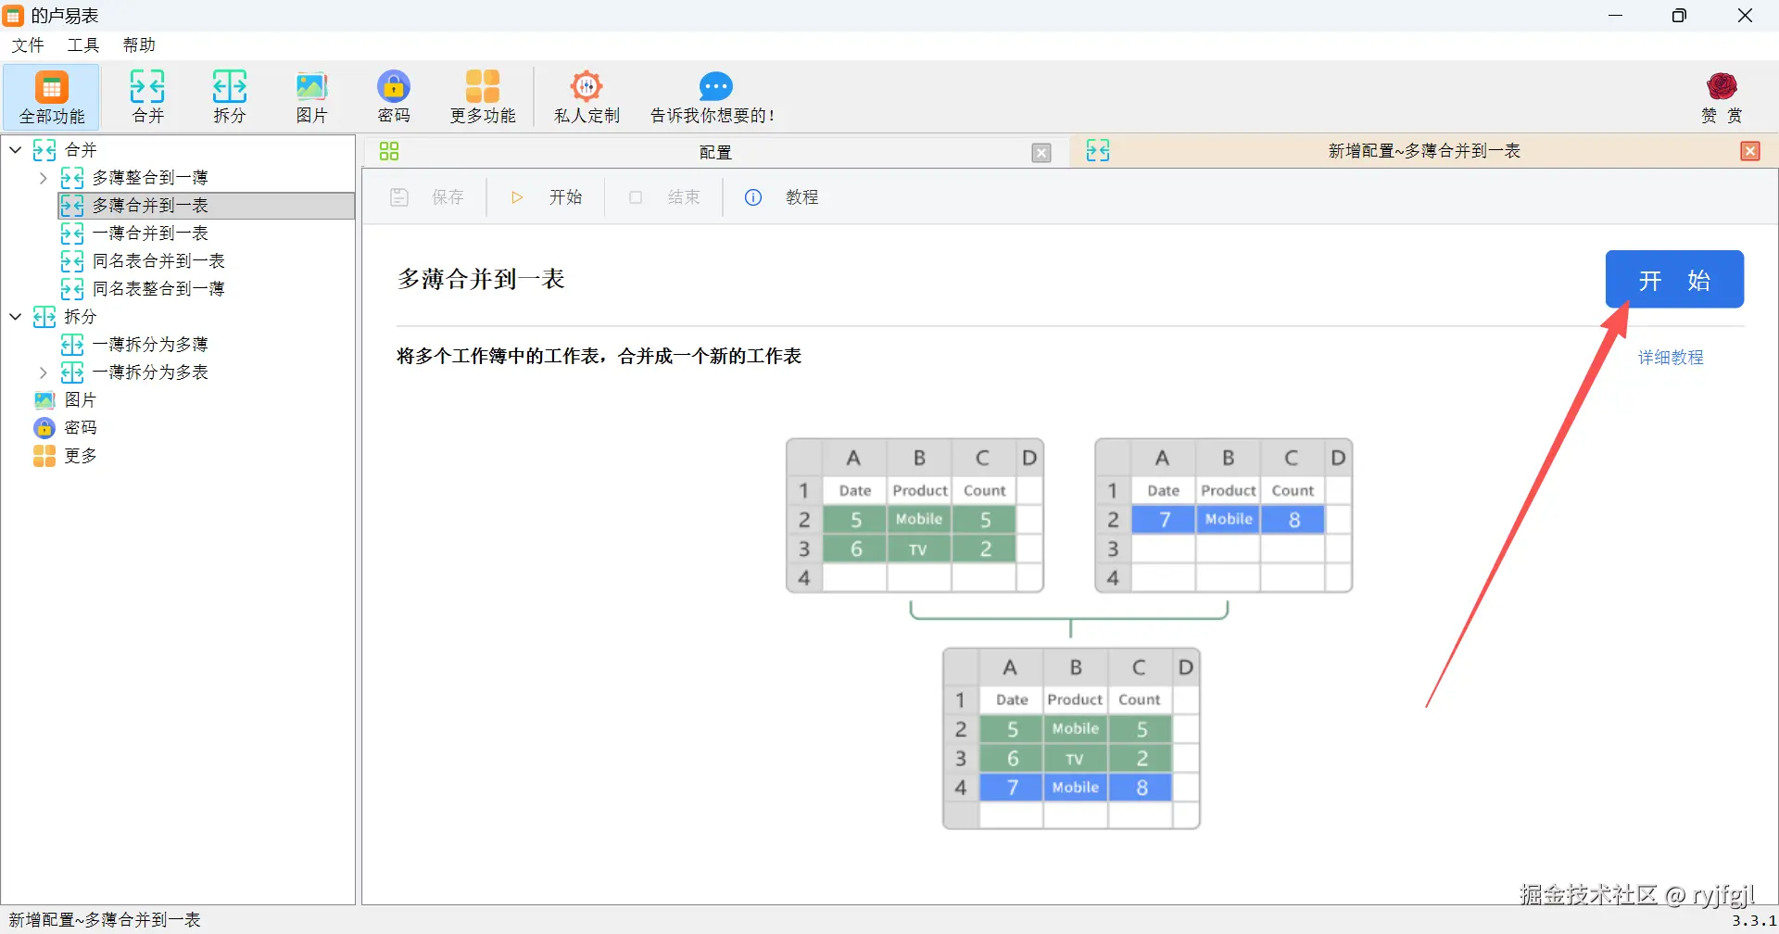Select 一薄拆分为多表 in the tree
Screen dimensions: 1779x934
(x=150, y=372)
